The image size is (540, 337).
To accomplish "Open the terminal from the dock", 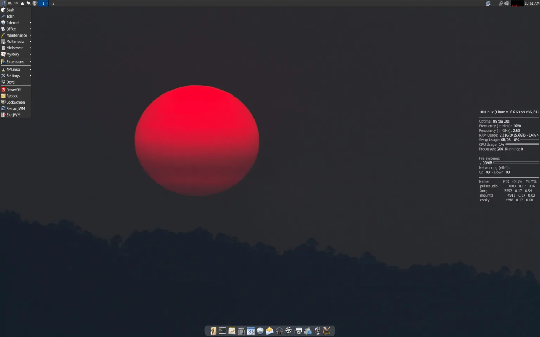I will (x=222, y=330).
